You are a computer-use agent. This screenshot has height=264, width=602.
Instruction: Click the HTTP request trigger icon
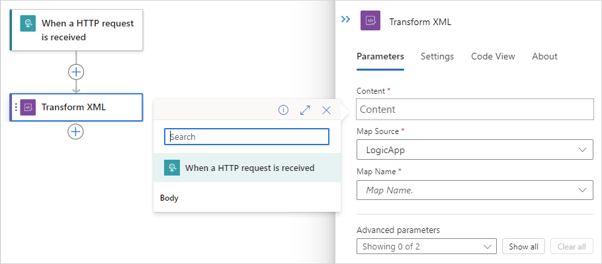click(x=28, y=30)
